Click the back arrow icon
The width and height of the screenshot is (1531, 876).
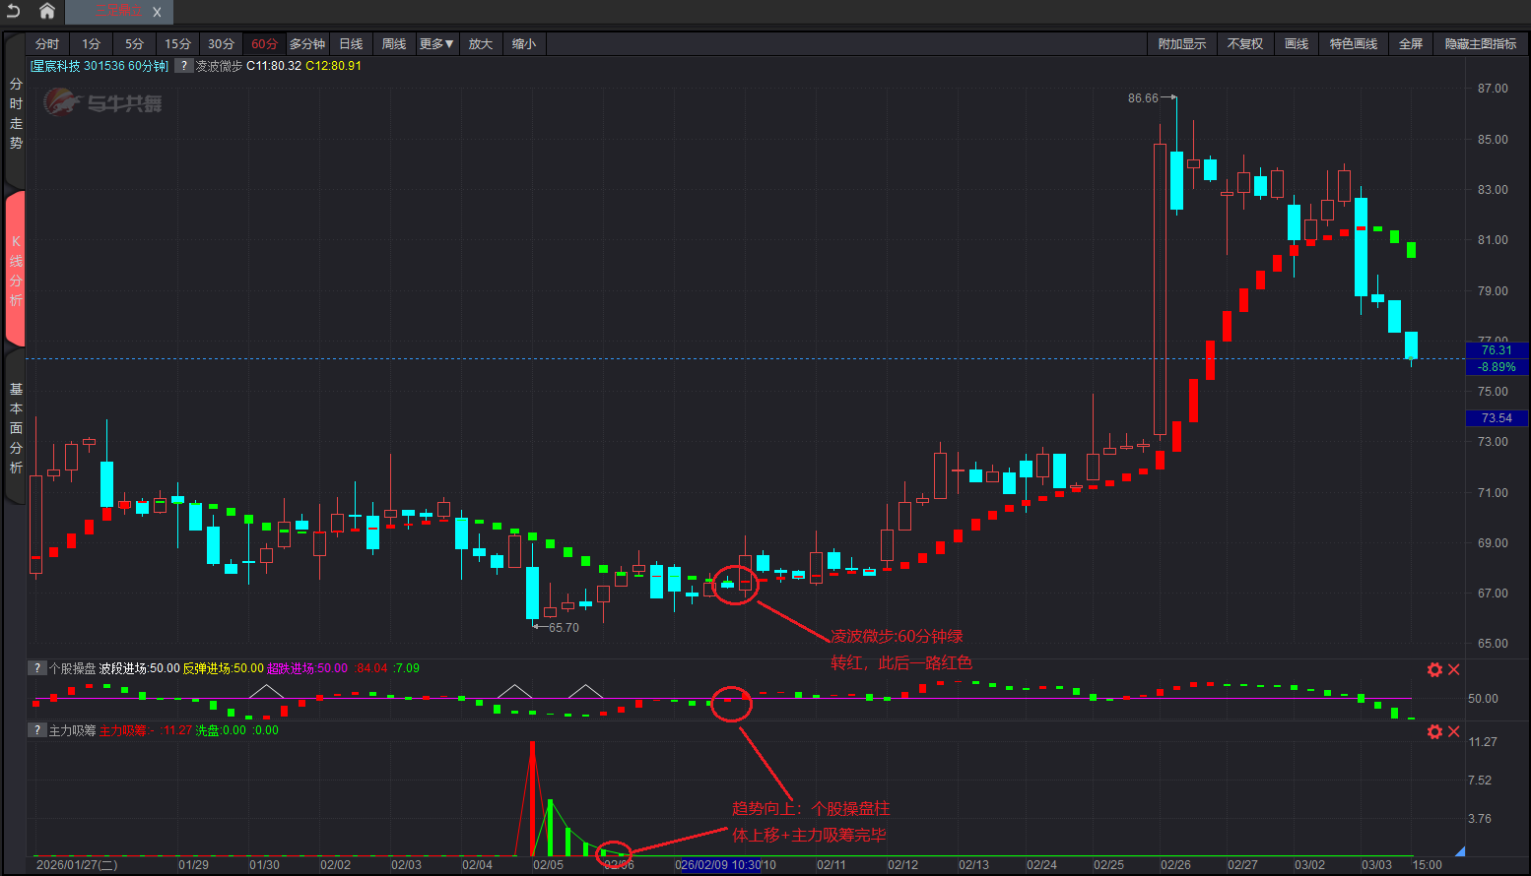click(x=14, y=11)
